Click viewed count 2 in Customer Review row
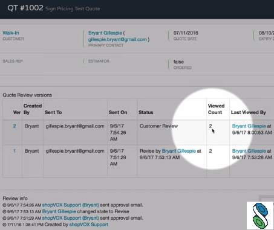274x230 pixels. (x=210, y=126)
